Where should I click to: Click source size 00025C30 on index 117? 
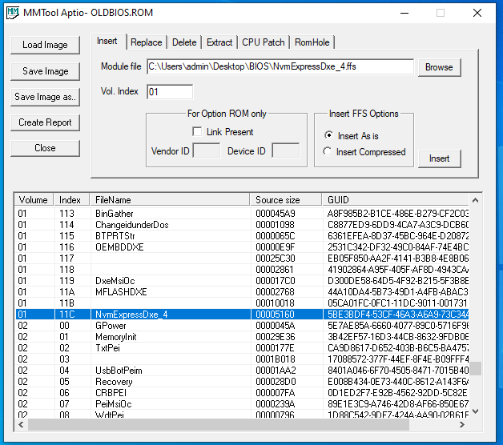[x=276, y=259]
